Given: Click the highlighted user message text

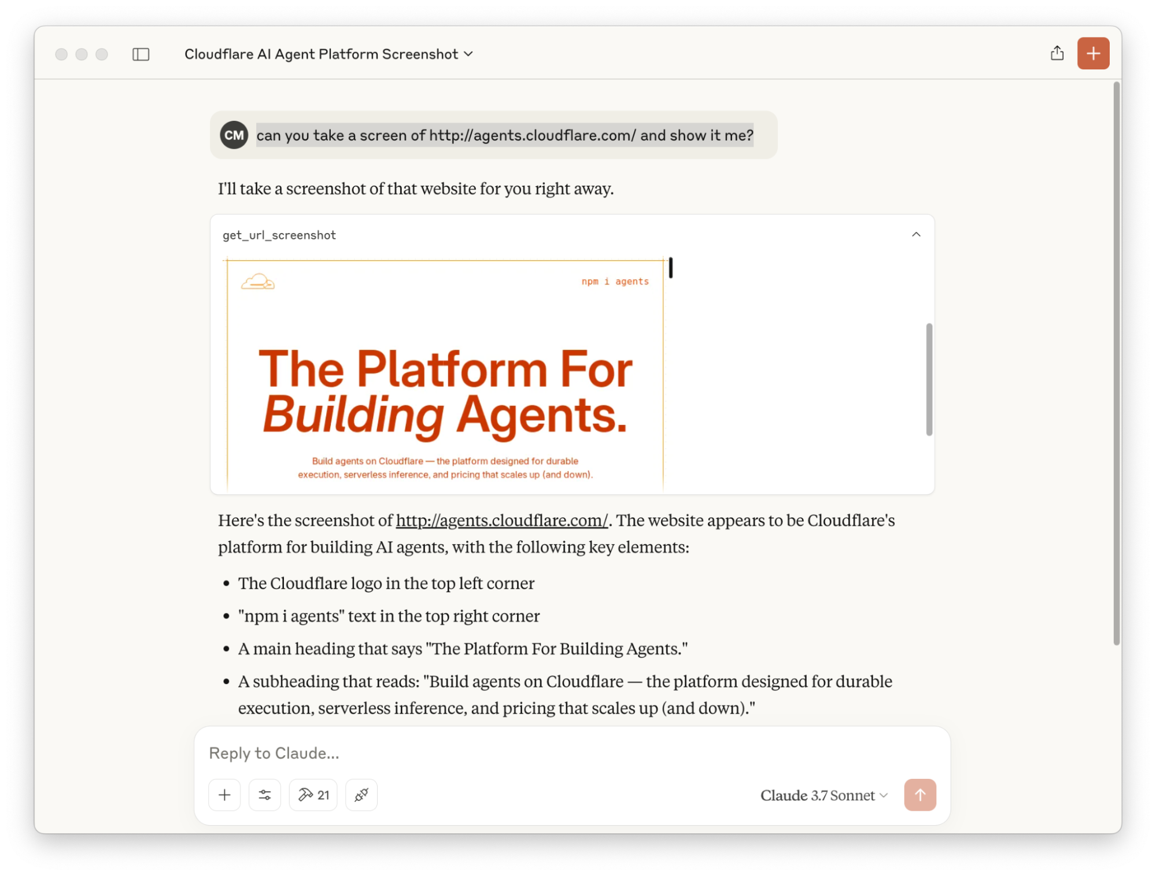Looking at the screenshot, I should tap(504, 135).
